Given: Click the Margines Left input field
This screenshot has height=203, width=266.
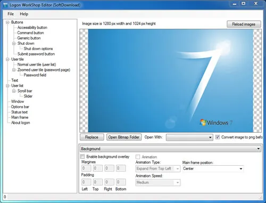Looking at the screenshot, I should pos(86,168).
